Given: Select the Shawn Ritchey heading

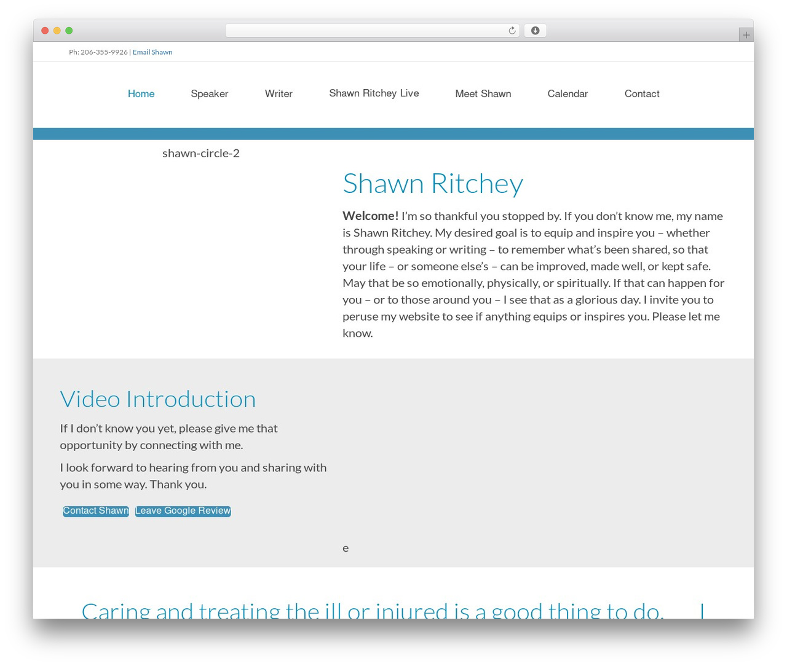Looking at the screenshot, I should [433, 183].
